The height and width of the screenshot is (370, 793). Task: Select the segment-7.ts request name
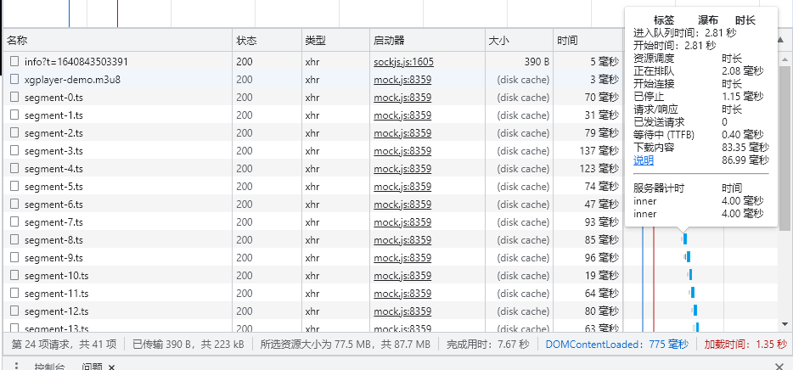tap(53, 221)
